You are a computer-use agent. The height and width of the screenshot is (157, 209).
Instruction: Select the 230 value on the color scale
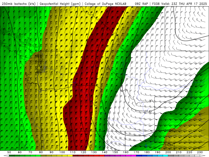pos(200,152)
